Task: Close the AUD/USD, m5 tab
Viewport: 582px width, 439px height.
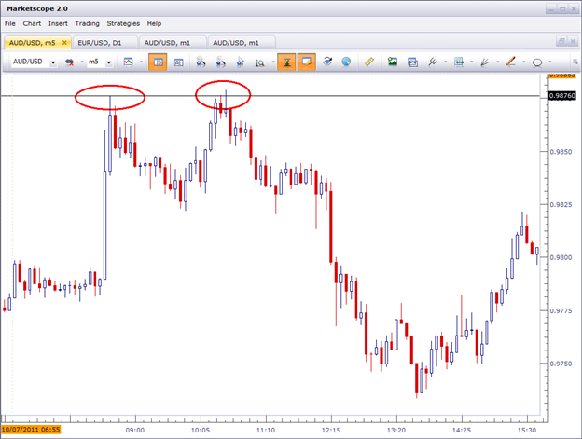Action: [x=64, y=42]
